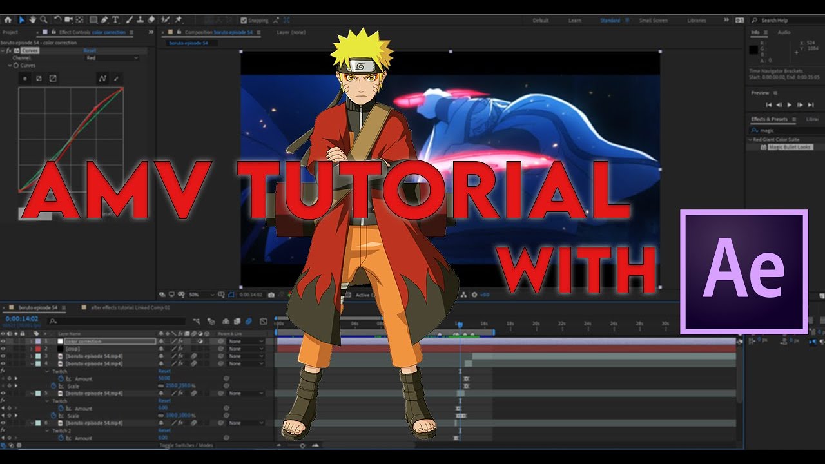This screenshot has width=825, height=464.
Task: Select the Magic Bullet Looks preset
Action: (x=791, y=147)
